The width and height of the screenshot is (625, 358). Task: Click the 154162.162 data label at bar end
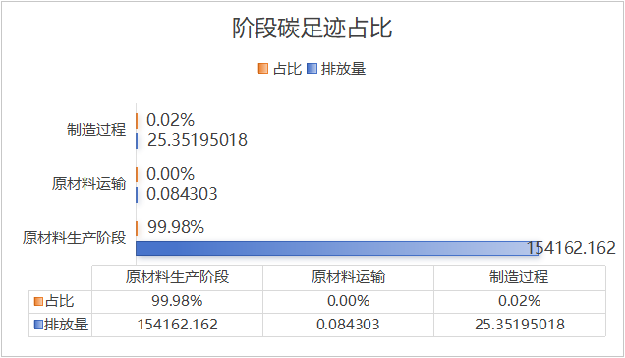[571, 248]
